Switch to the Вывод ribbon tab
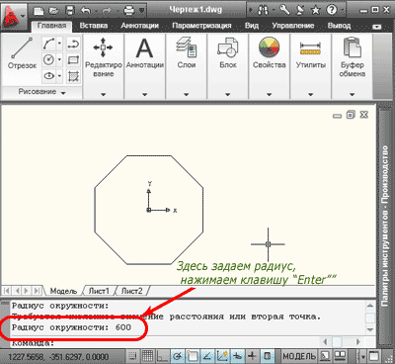This screenshot has height=364, width=395. (x=339, y=26)
